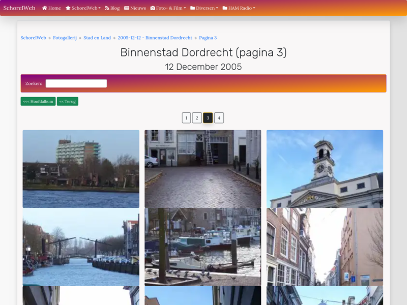Expand the Foto- & Film dropdown caret

[x=185, y=8]
